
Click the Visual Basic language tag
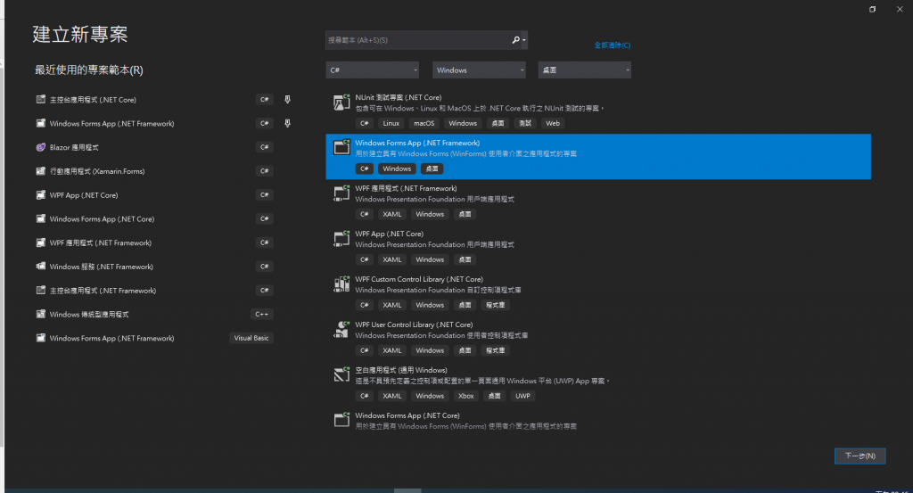251,338
